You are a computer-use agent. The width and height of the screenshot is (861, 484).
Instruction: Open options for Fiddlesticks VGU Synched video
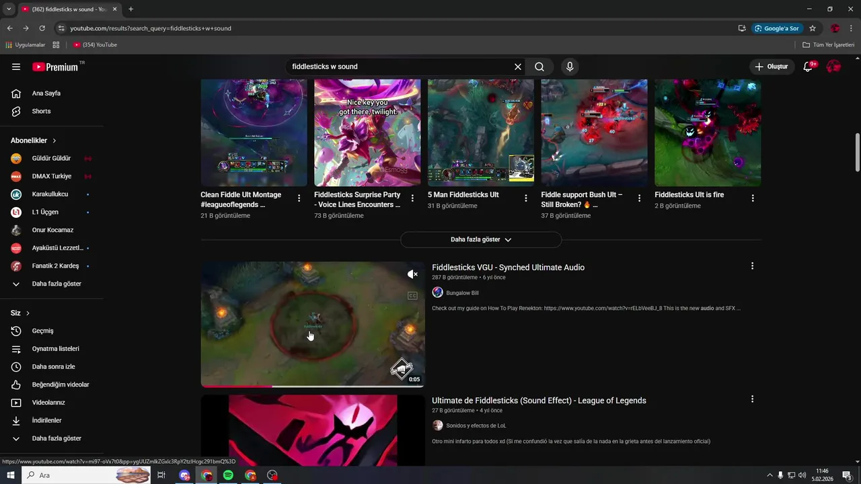752,266
